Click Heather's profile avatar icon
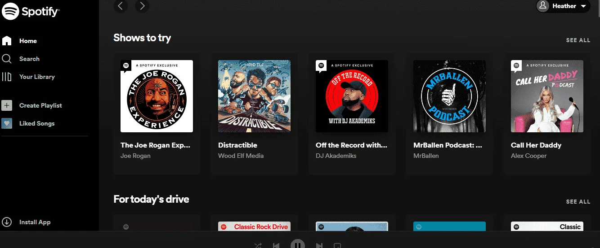Screen dimensions: 600x248 point(543,6)
